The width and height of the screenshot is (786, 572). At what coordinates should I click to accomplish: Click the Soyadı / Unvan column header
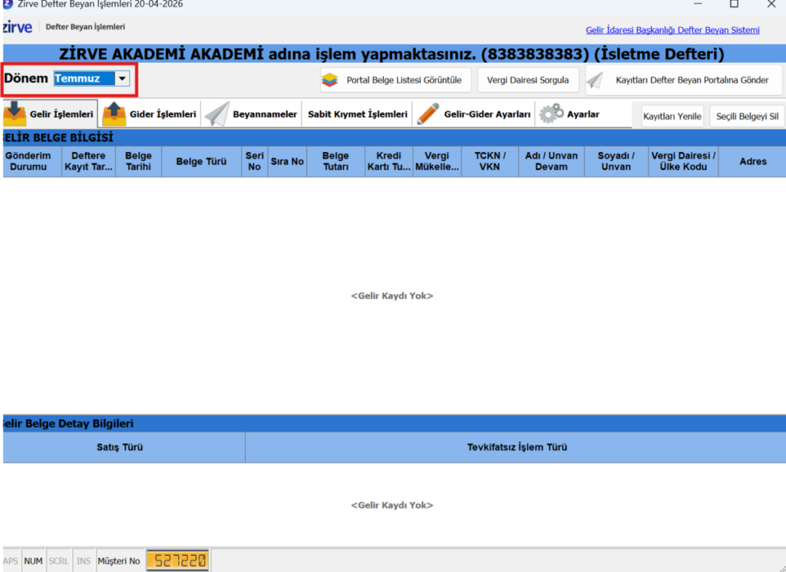[616, 161]
